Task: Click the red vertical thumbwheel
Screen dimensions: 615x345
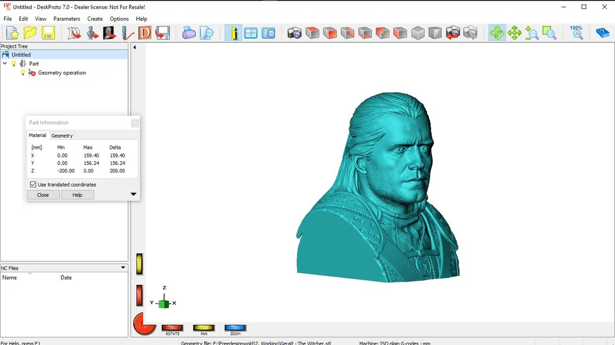Action: coord(140,295)
